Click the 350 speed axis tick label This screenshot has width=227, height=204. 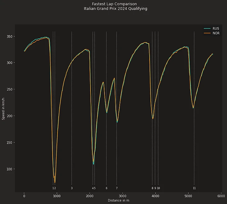coord(10,37)
